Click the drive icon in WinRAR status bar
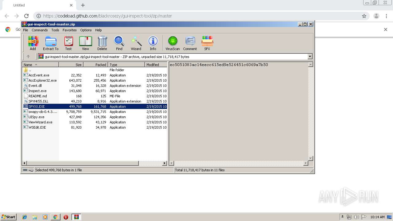The width and height of the screenshot is (393, 221). point(25,170)
